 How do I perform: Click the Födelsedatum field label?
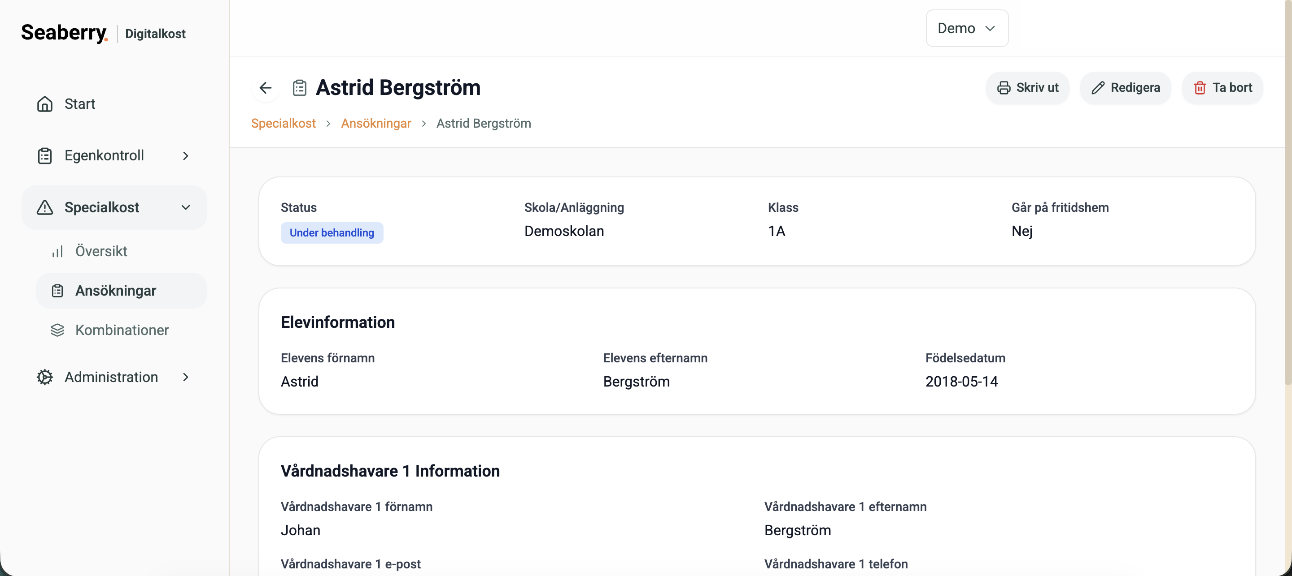point(965,358)
